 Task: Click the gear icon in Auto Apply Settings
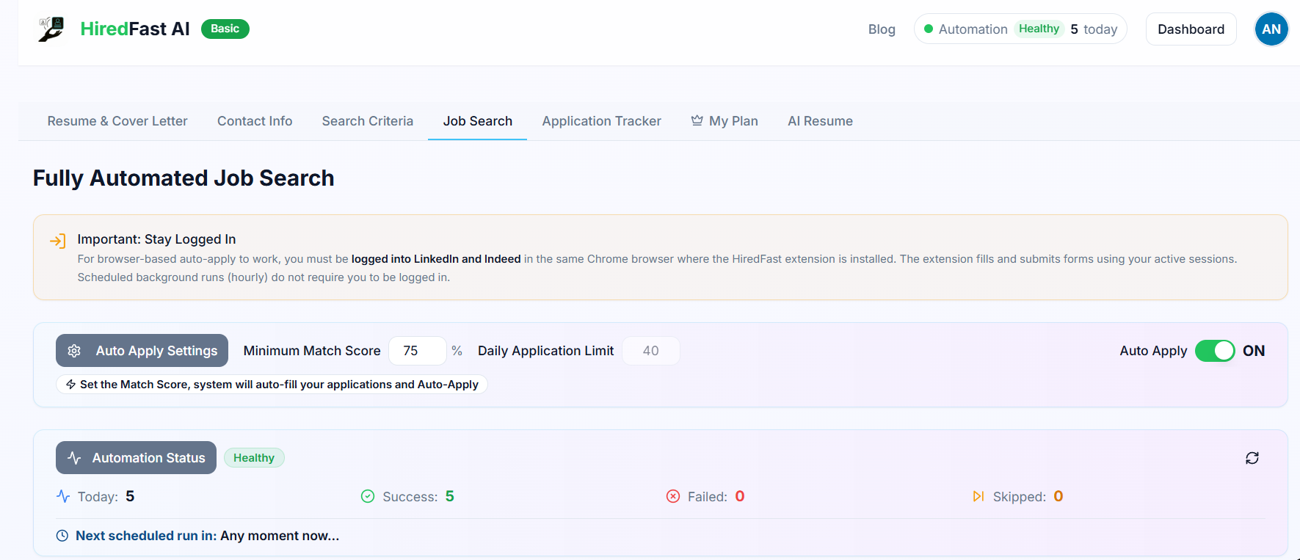point(74,351)
